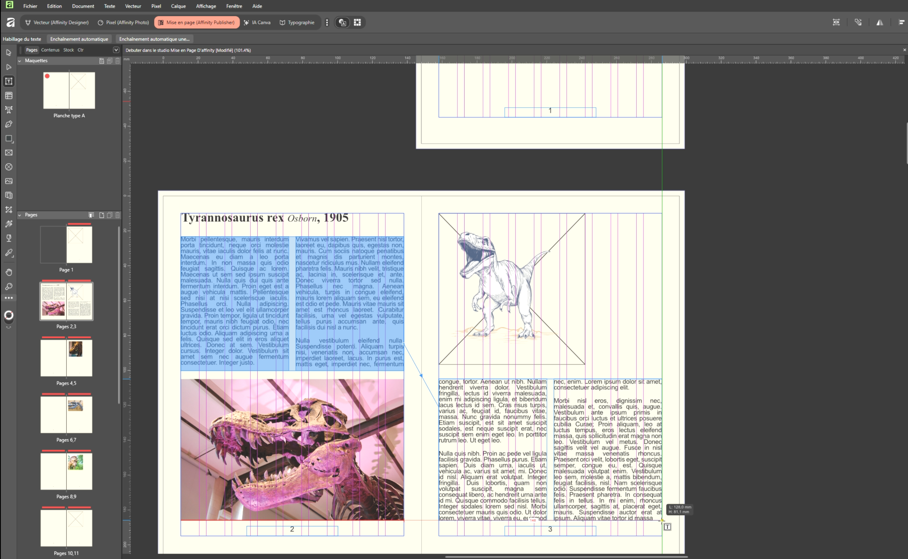Open the Calque menu

click(178, 6)
